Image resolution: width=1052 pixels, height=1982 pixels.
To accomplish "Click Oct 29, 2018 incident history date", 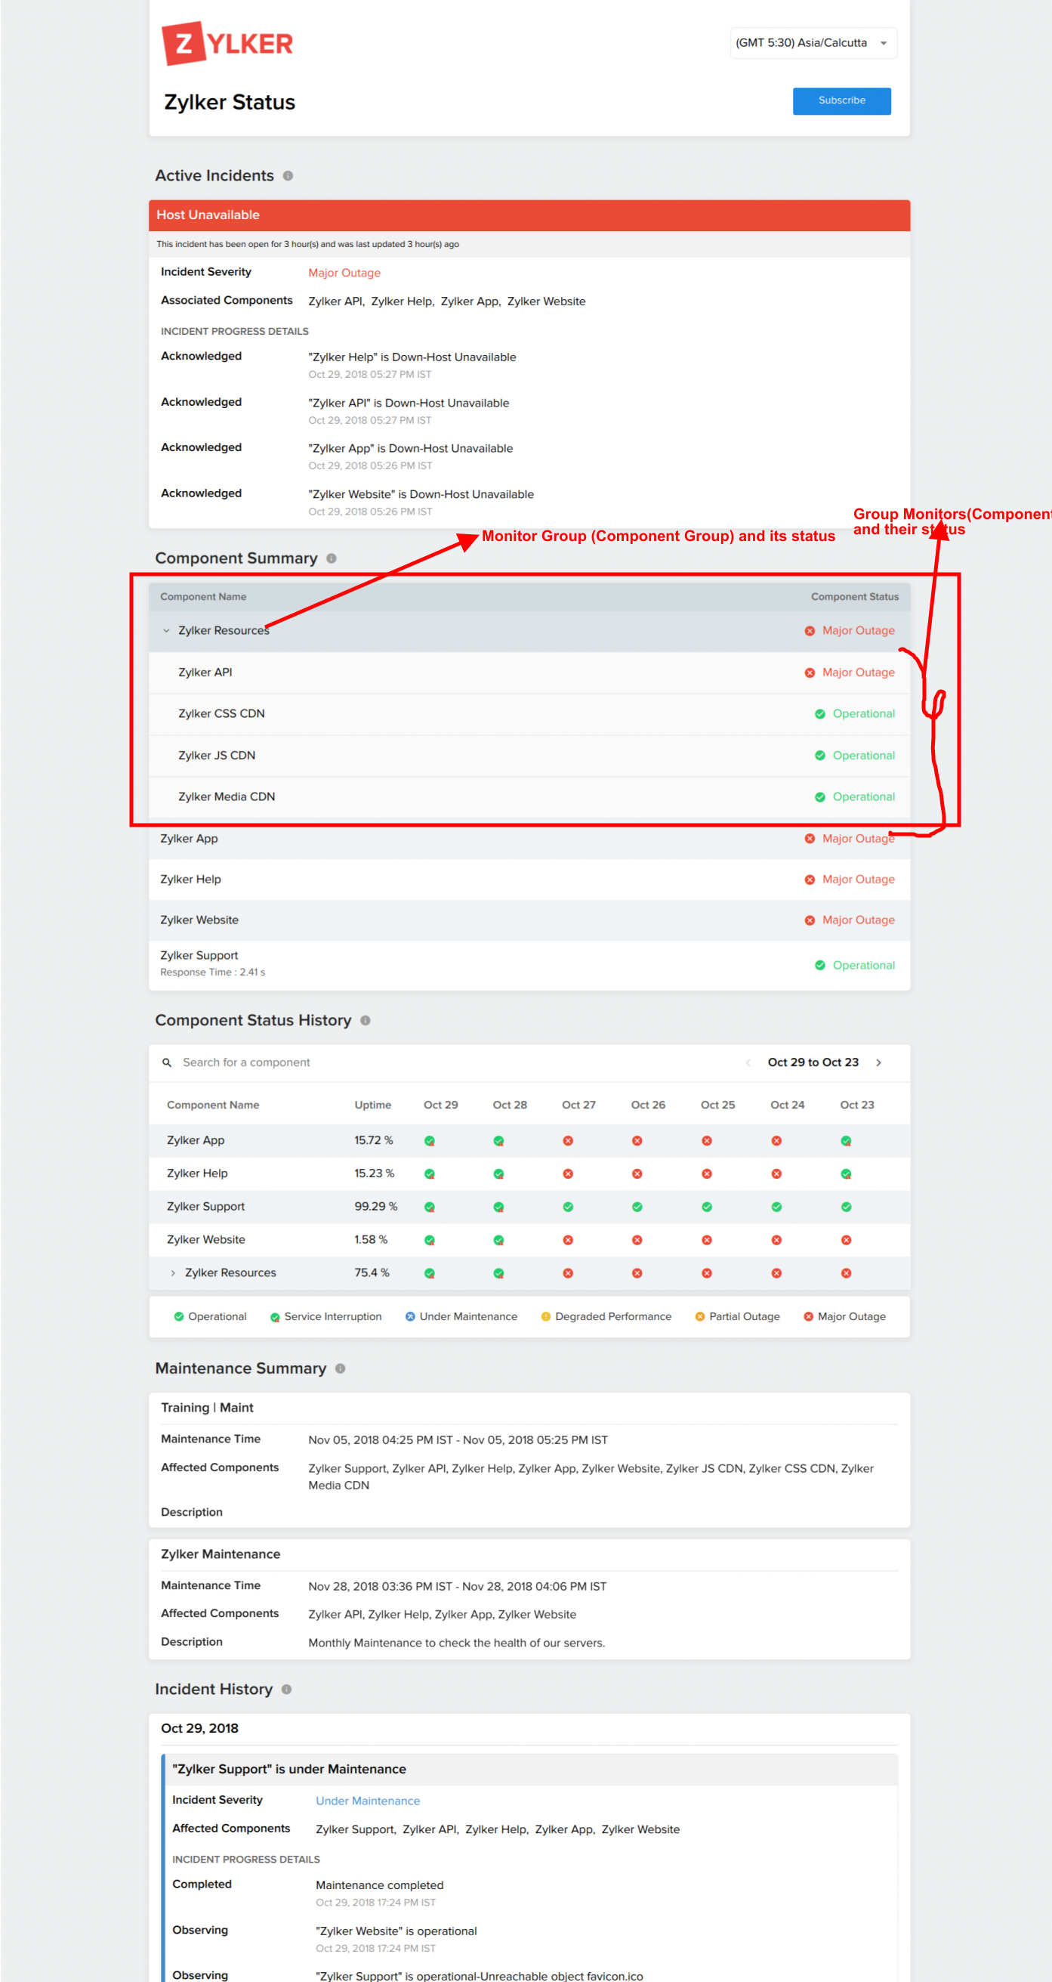I will point(200,1728).
